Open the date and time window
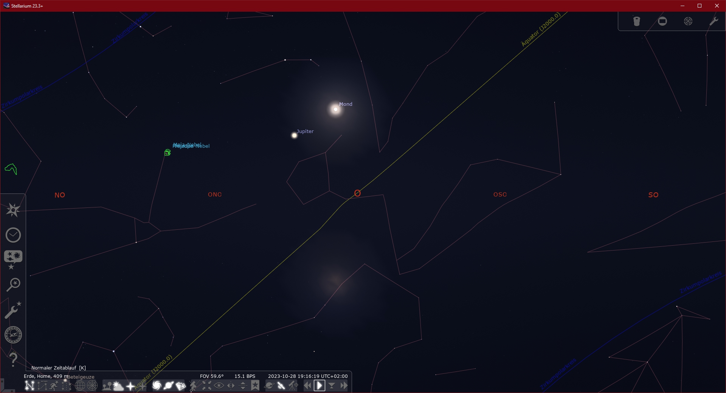The image size is (726, 393). pyautogui.click(x=13, y=235)
